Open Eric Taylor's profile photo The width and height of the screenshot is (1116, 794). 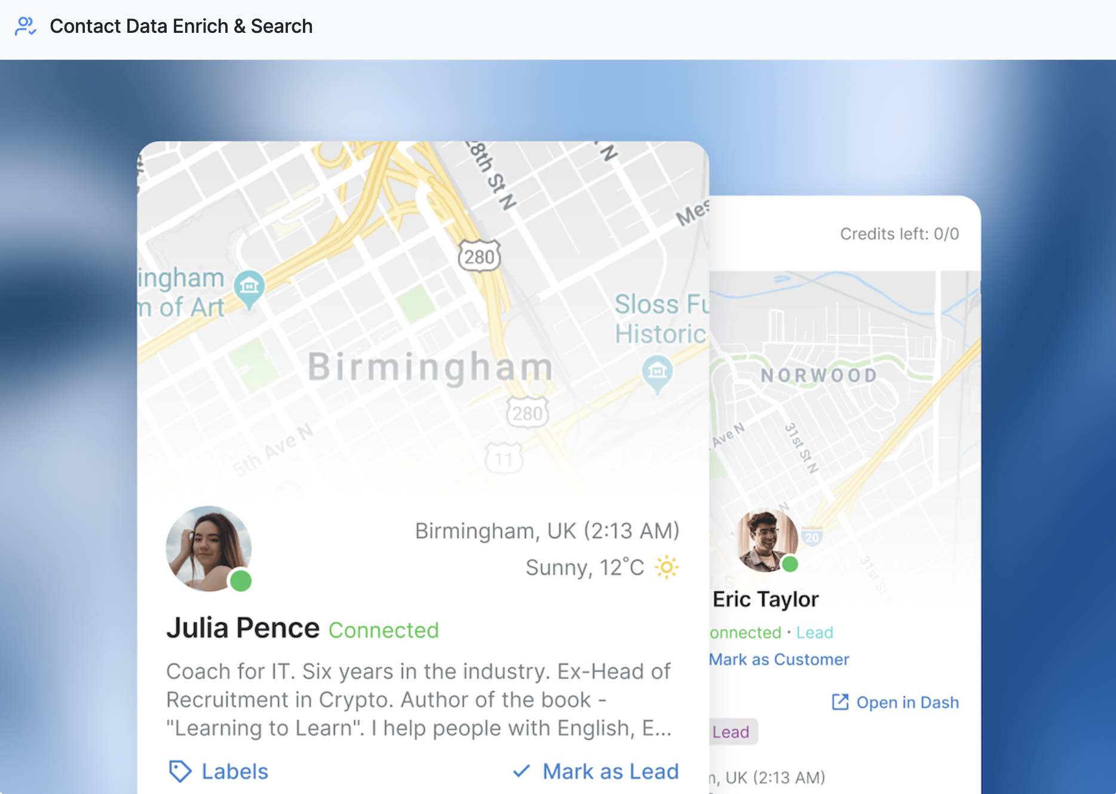pyautogui.click(x=766, y=540)
